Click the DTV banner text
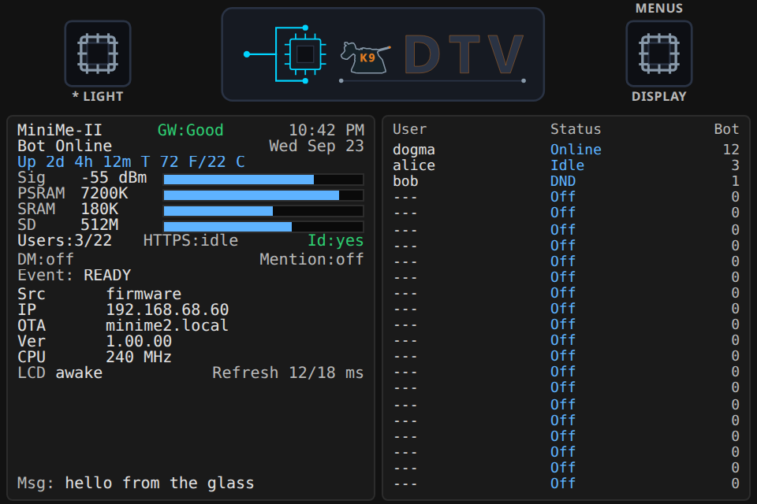Screen dimensions: 757x504 click(464, 55)
